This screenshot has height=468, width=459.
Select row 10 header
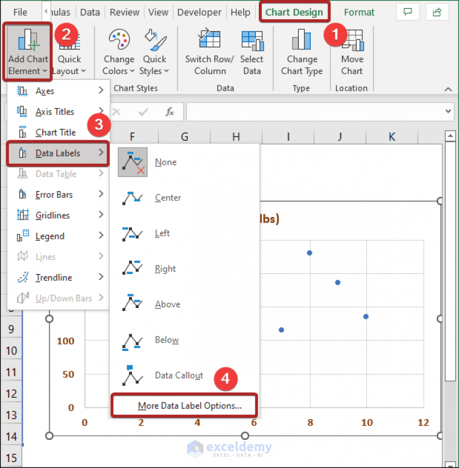pos(11,350)
